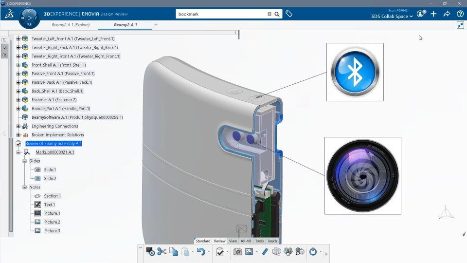This screenshot has height=263, width=467.
Task: Switch to the Review tab
Action: click(219, 241)
